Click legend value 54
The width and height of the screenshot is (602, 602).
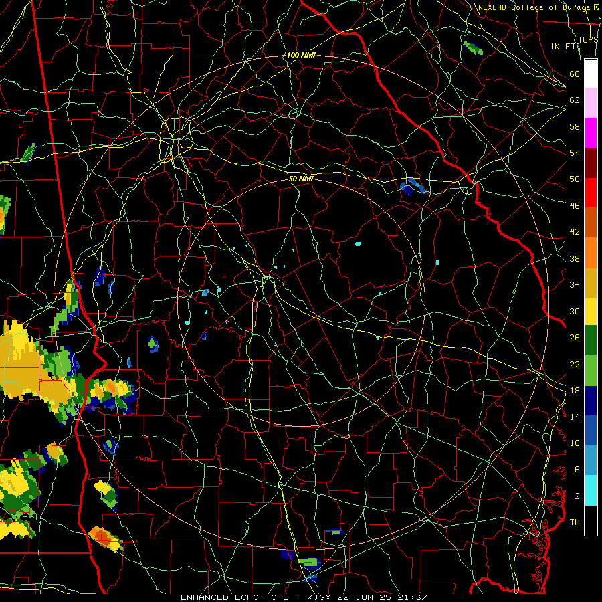(x=575, y=153)
